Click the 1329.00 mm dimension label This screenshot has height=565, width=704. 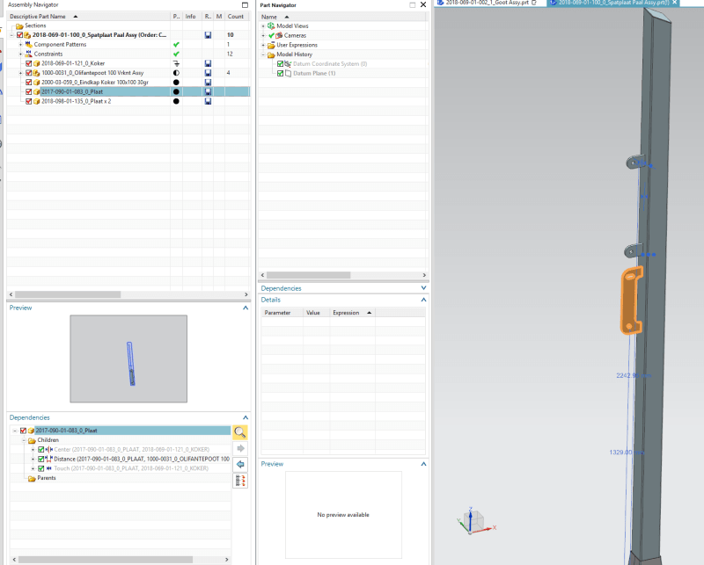click(x=627, y=453)
